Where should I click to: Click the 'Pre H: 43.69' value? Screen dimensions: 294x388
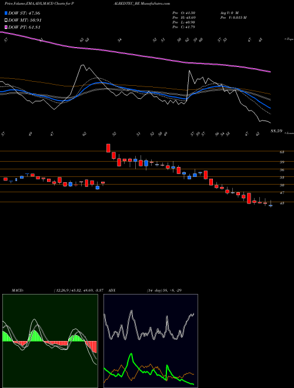[x=184, y=18]
